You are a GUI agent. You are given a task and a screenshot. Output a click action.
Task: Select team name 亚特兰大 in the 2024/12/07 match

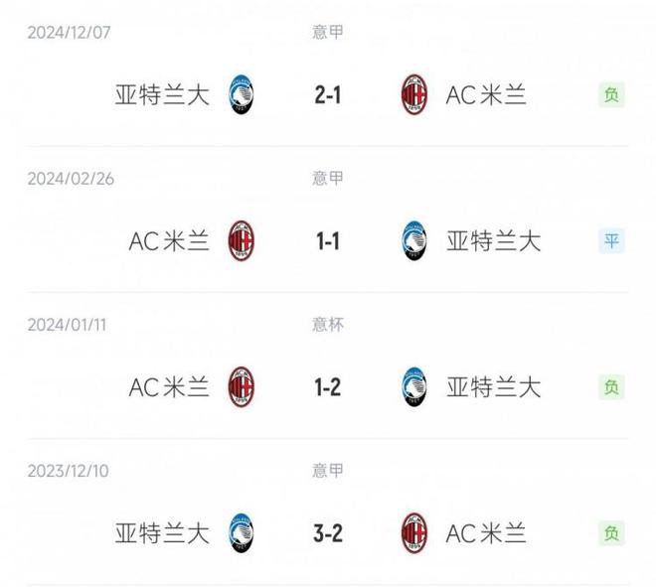(163, 95)
